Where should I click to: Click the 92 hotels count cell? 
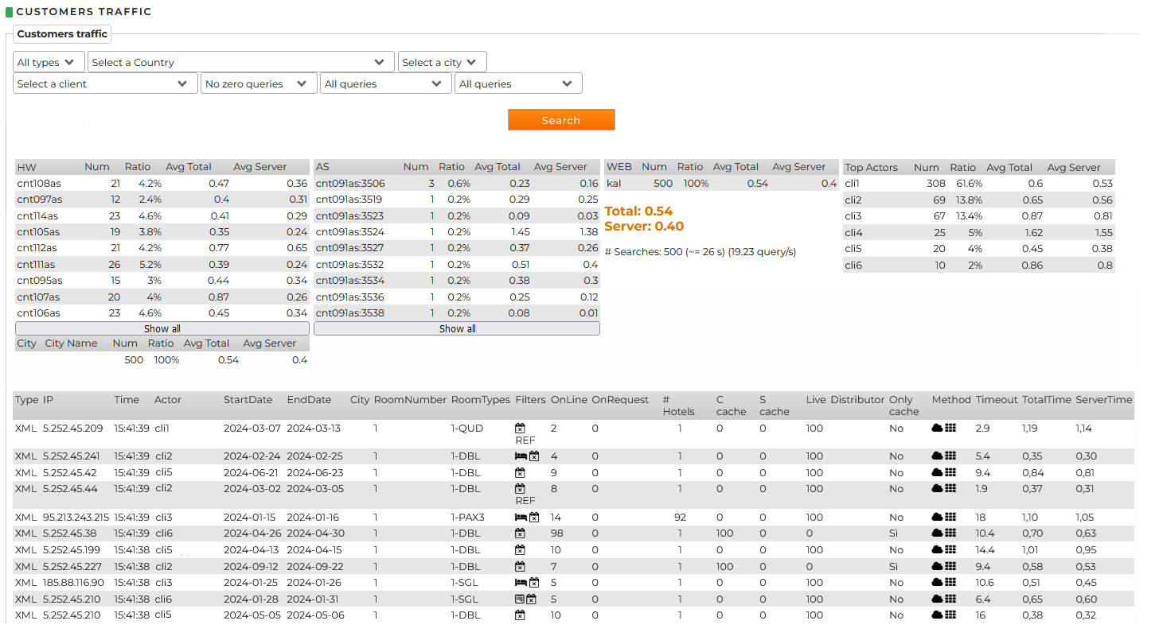coord(680,517)
